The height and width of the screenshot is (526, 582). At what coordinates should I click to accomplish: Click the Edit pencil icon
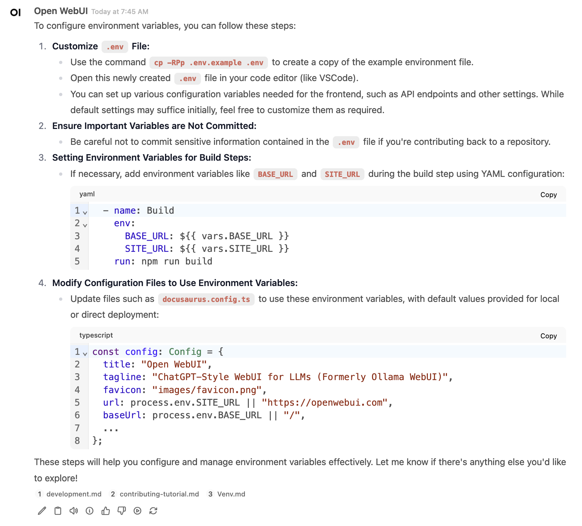click(x=42, y=511)
